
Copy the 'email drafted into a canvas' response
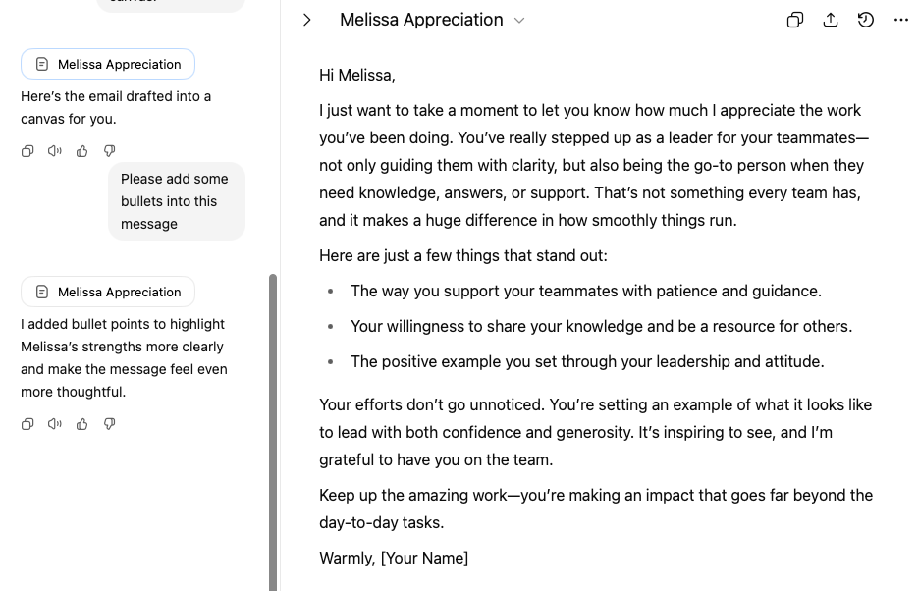[27, 151]
